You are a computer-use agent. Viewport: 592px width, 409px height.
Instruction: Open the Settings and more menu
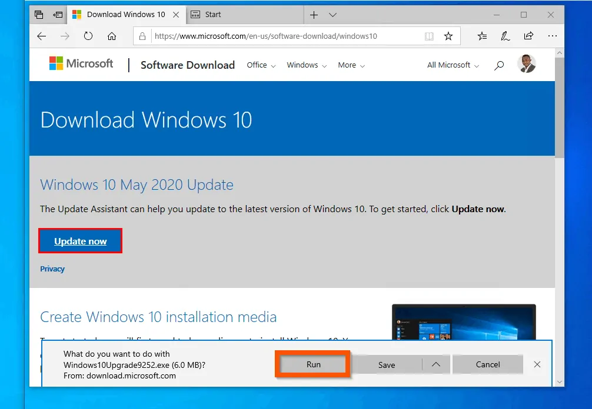tap(553, 36)
